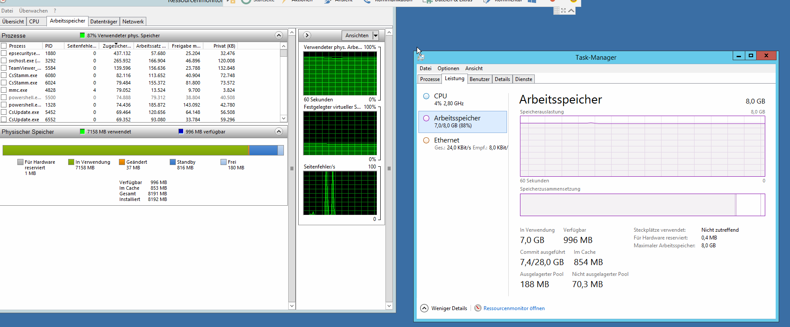
Task: Click the process list scrollbar thumb
Action: [283, 53]
